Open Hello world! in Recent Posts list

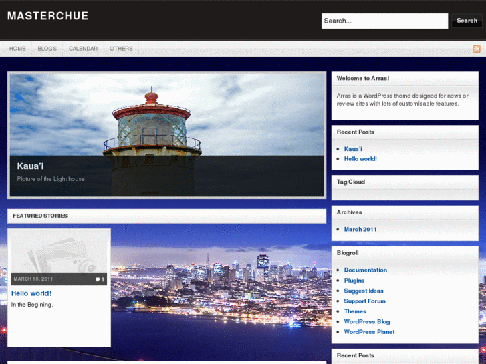tap(360, 158)
